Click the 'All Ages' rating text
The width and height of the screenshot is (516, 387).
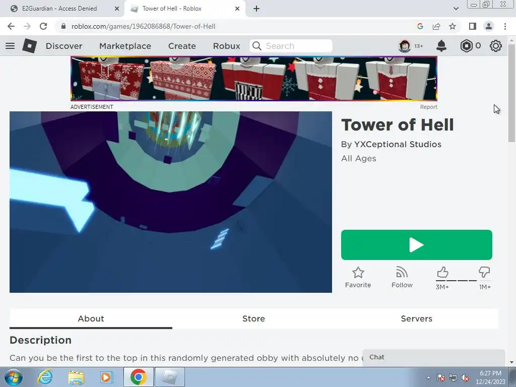tap(359, 159)
